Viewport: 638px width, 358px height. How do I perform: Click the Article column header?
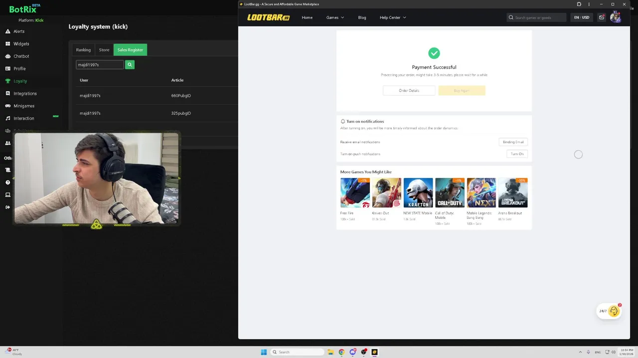point(177,80)
